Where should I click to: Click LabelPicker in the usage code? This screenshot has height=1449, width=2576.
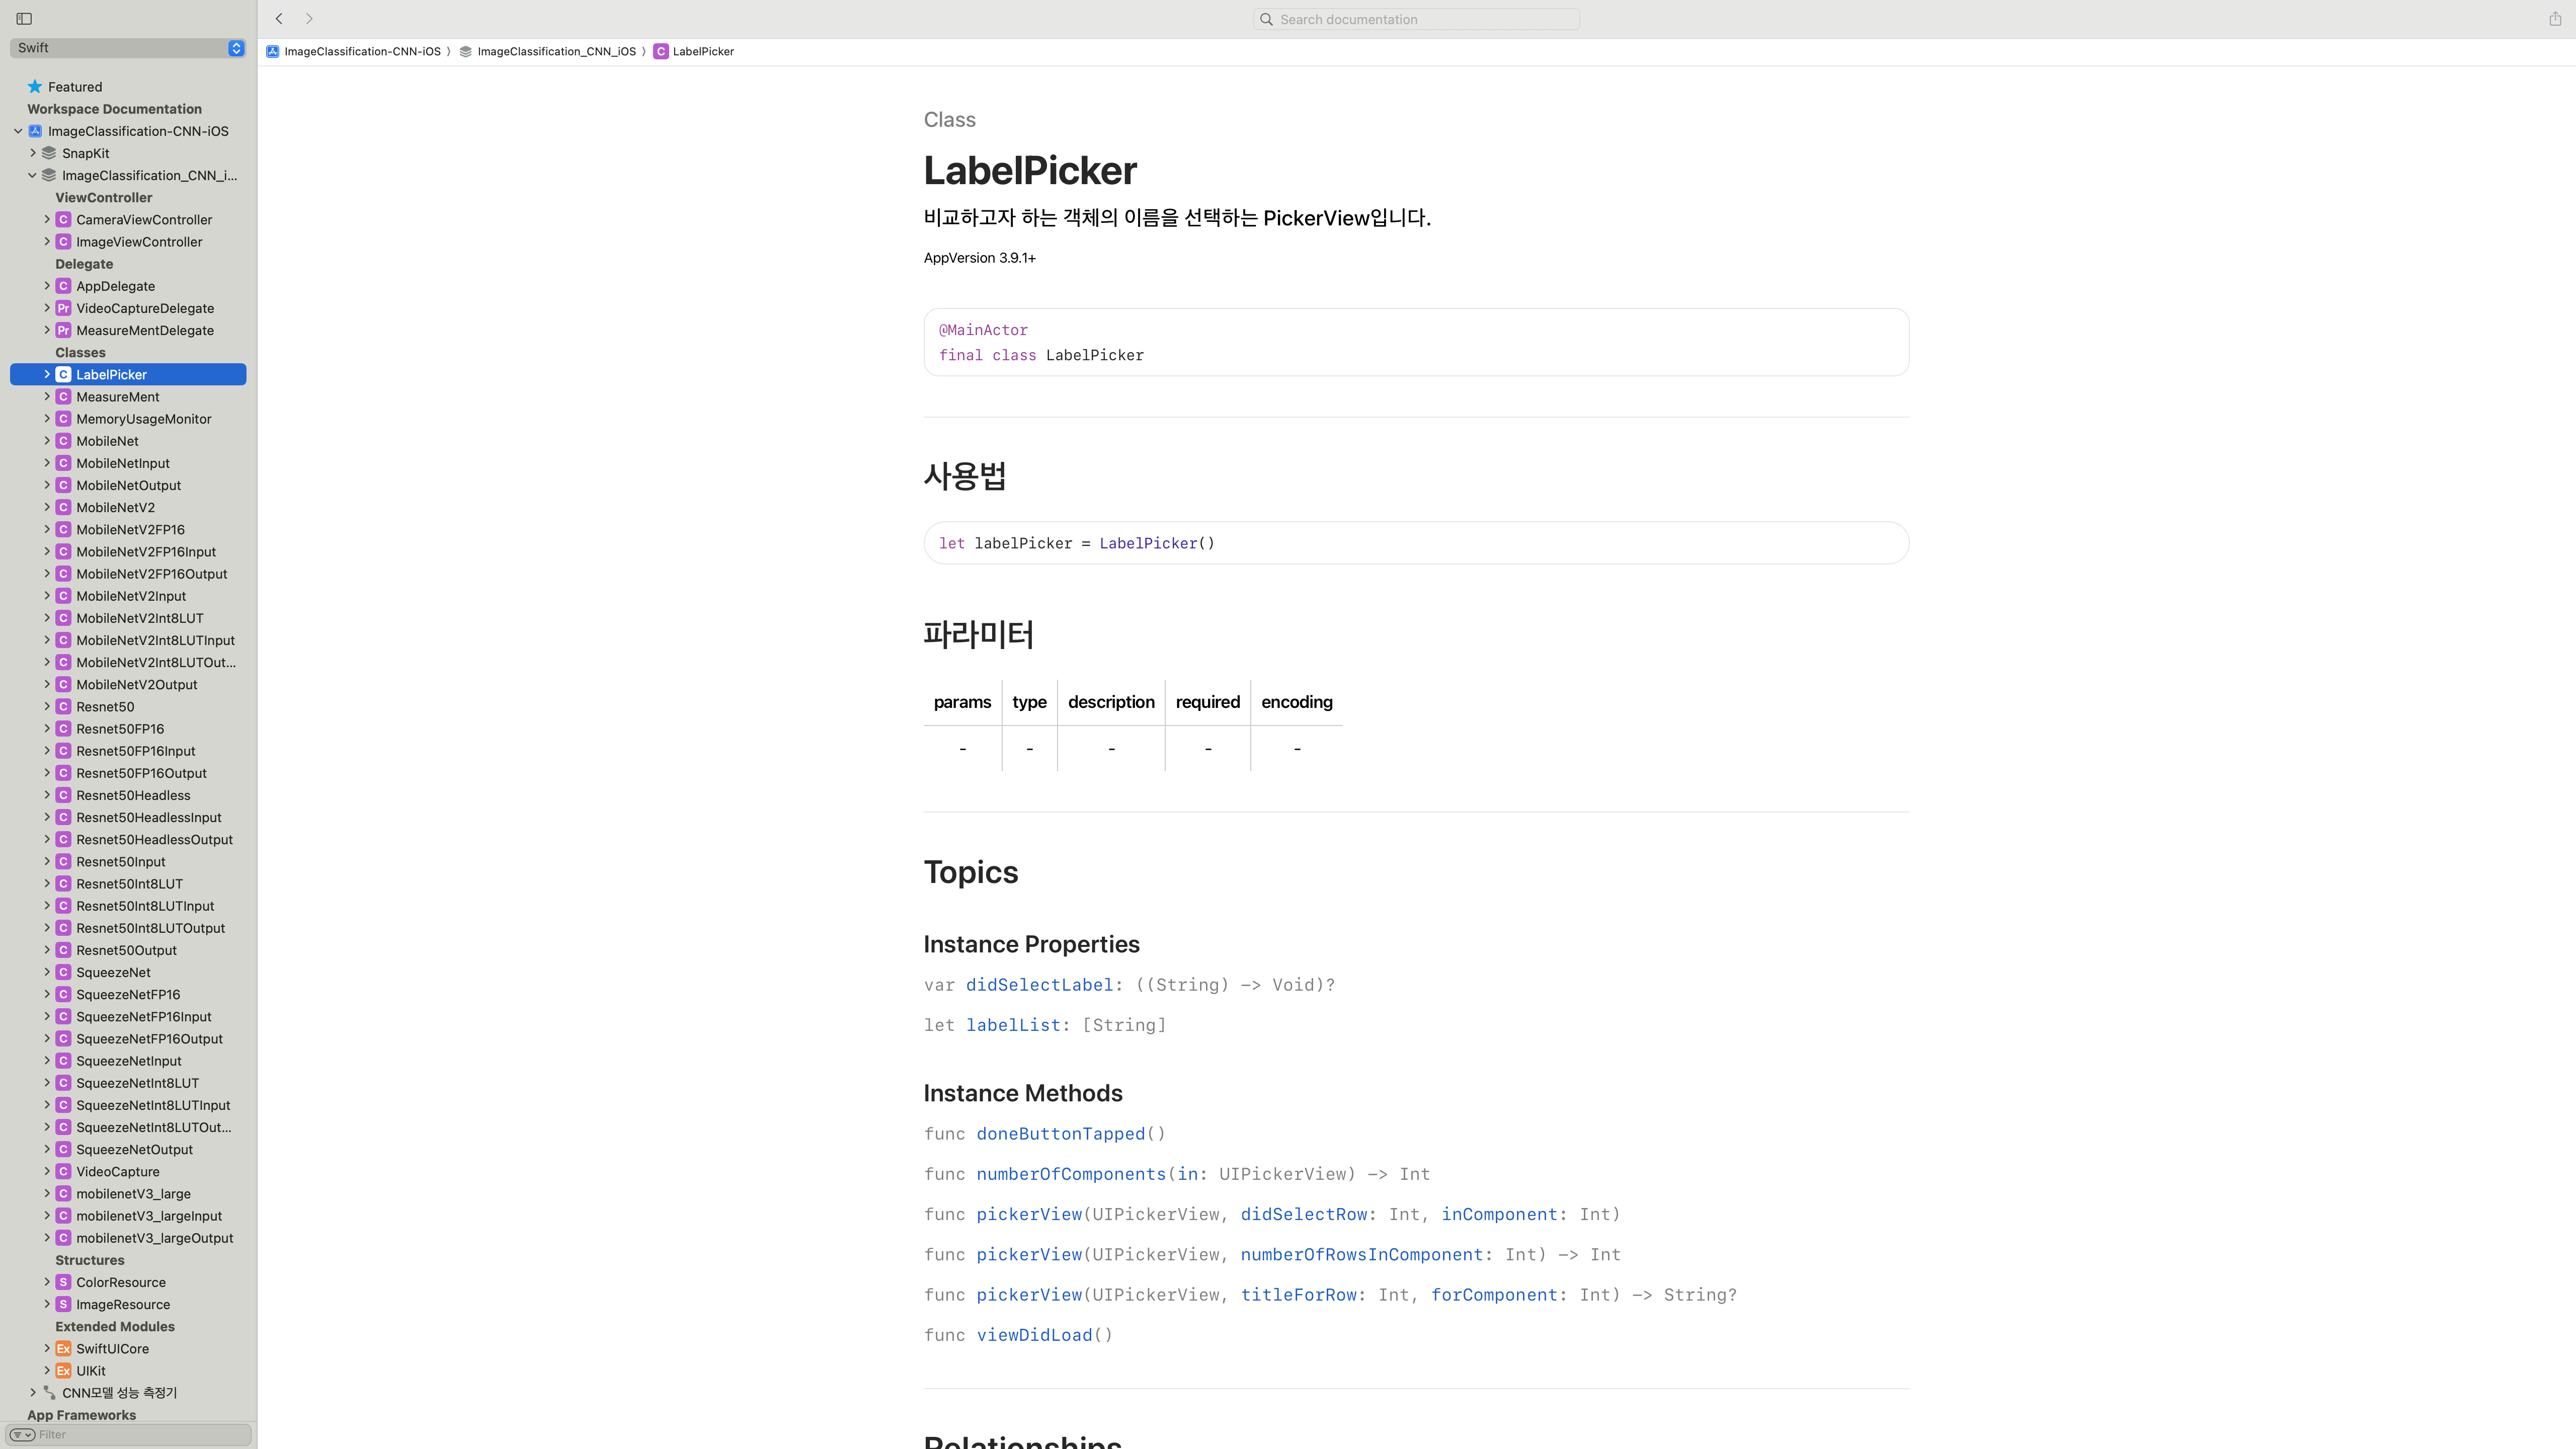[1148, 543]
